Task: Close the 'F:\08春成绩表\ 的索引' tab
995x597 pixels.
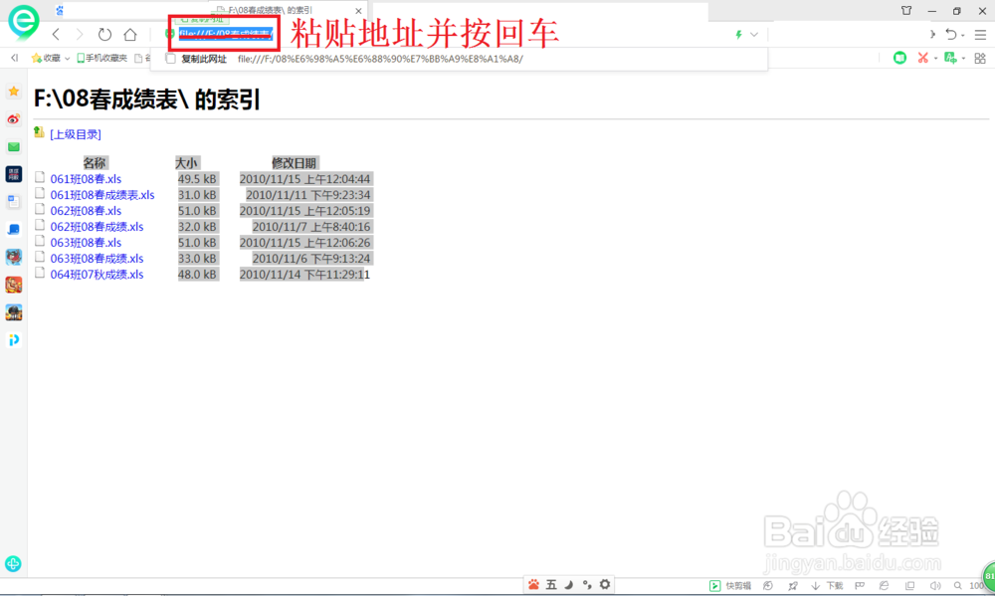Action: click(358, 11)
